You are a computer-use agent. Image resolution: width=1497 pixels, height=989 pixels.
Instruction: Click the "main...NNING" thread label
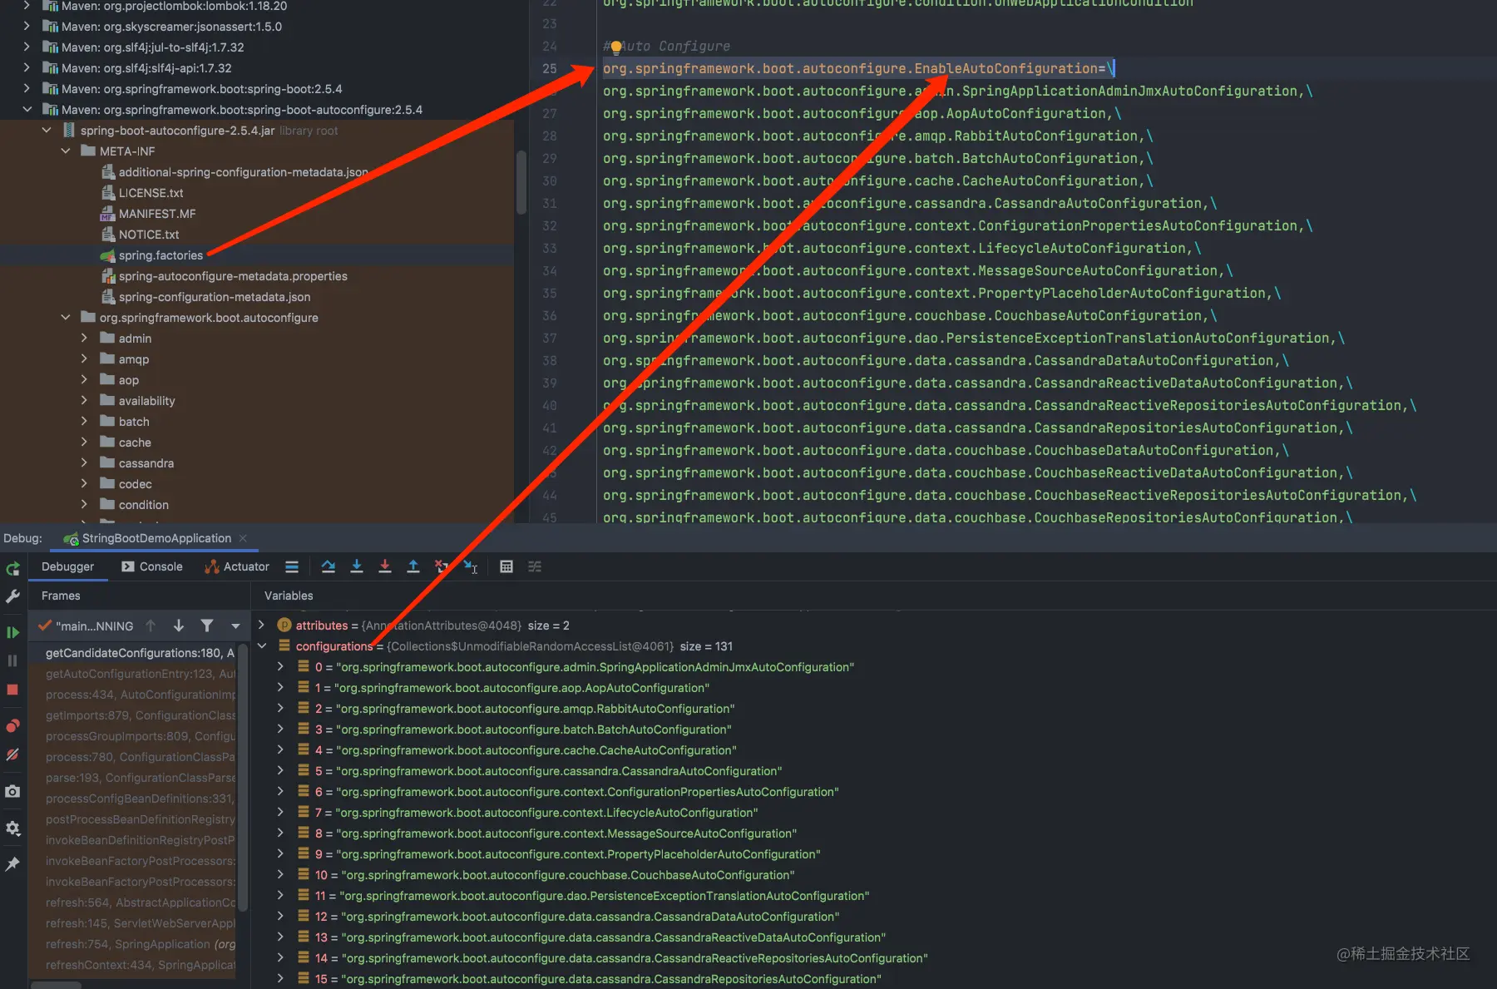tap(94, 626)
